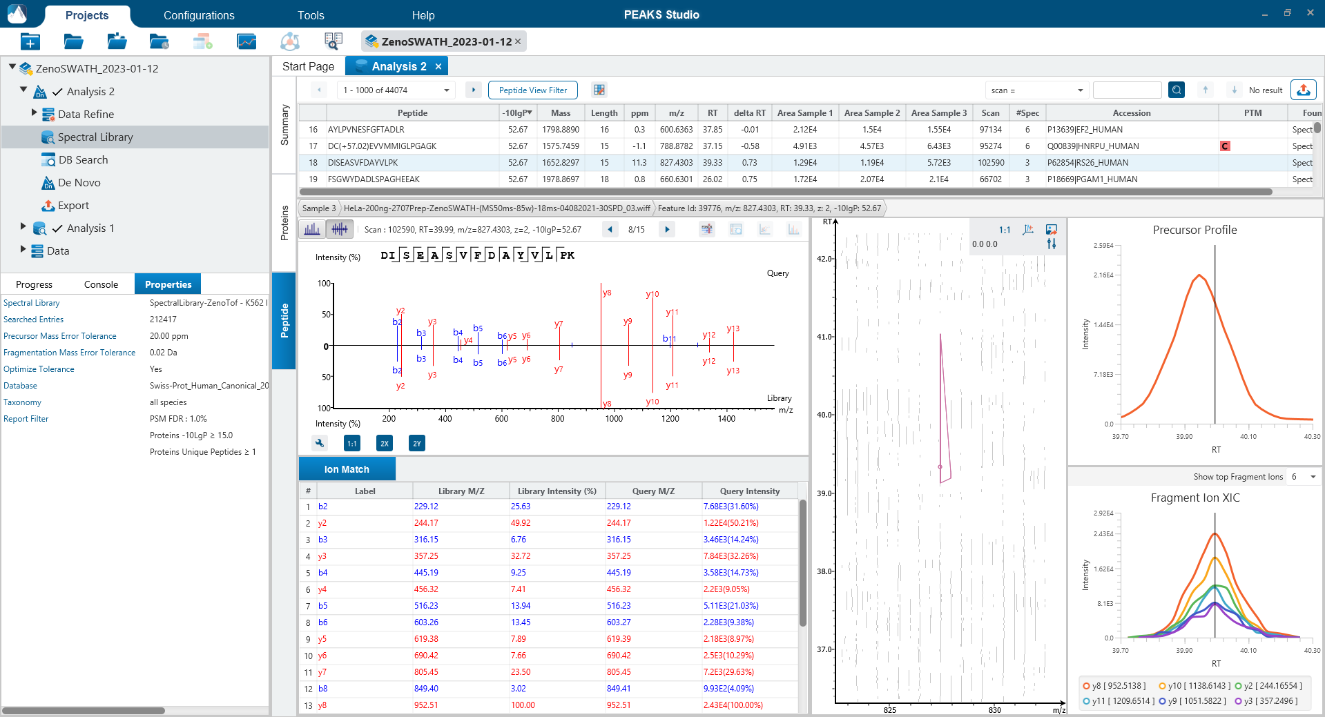Click the Peptide View Filter button

533,90
